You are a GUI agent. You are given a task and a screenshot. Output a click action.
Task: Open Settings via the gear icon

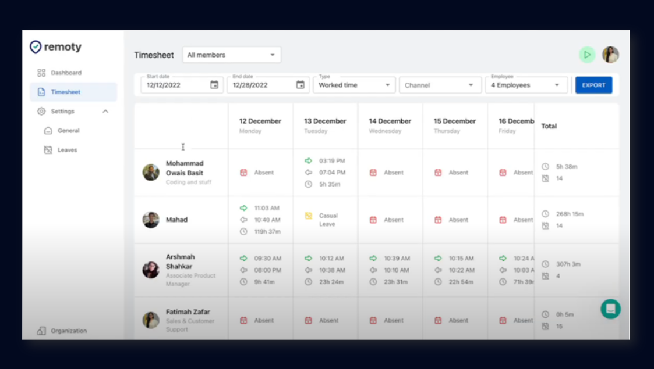40,111
